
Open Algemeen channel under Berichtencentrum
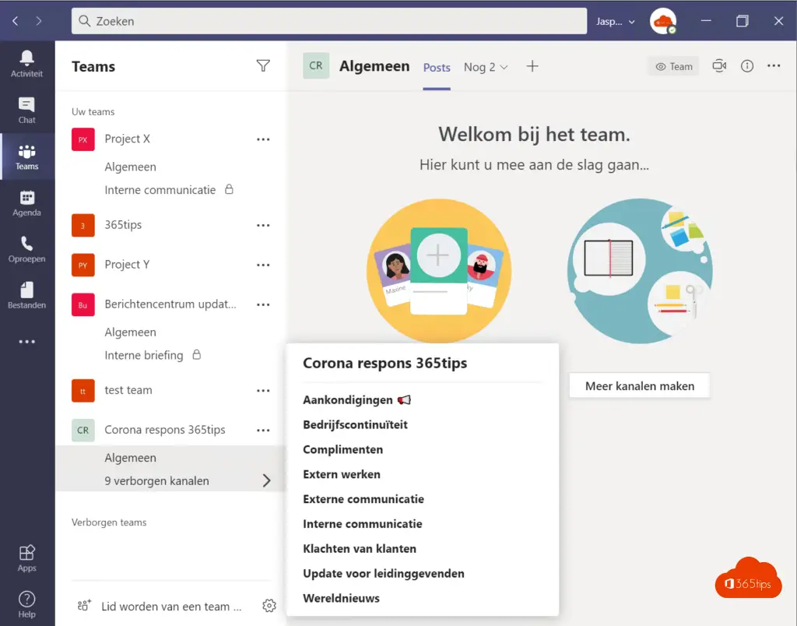click(130, 332)
